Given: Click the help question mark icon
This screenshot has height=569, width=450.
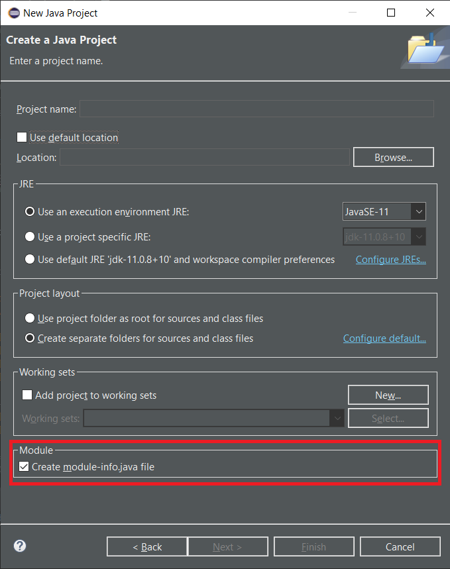Looking at the screenshot, I should pos(20,546).
